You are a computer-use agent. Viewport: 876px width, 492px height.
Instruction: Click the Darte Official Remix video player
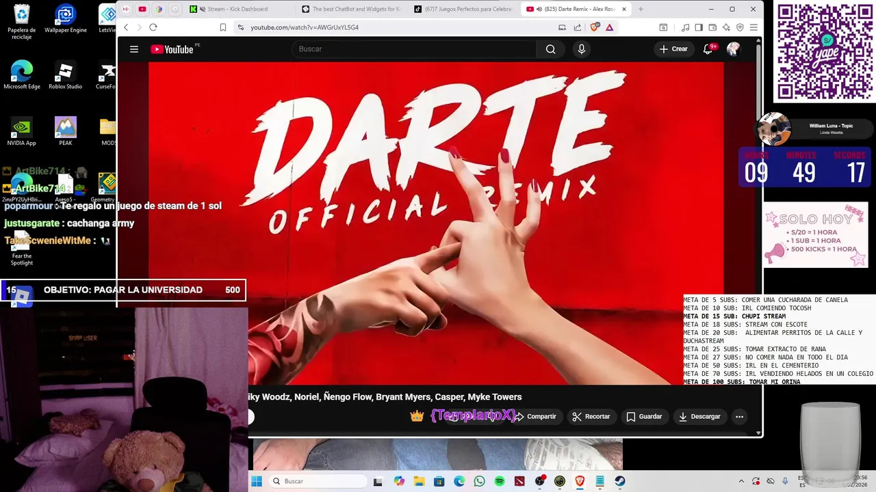click(436, 223)
